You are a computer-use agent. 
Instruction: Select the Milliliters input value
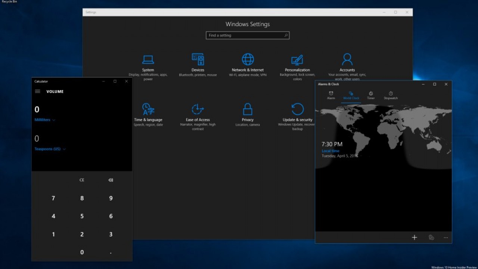(x=37, y=109)
